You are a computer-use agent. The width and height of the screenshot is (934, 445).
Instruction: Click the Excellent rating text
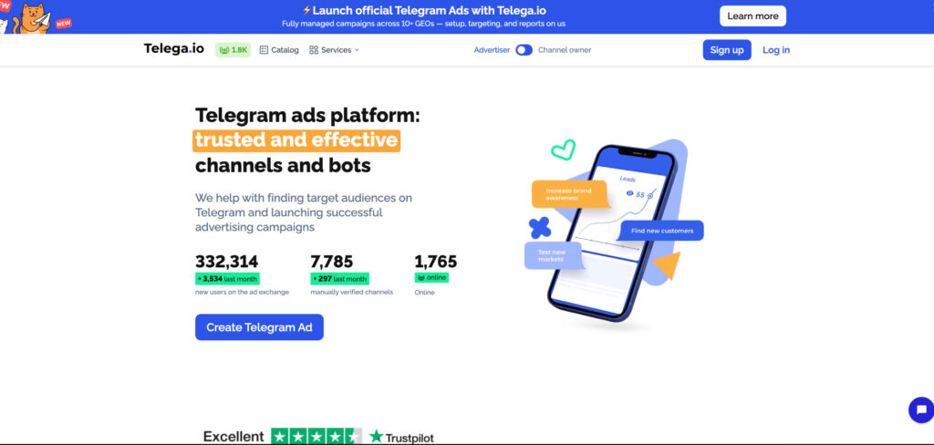coord(233,437)
